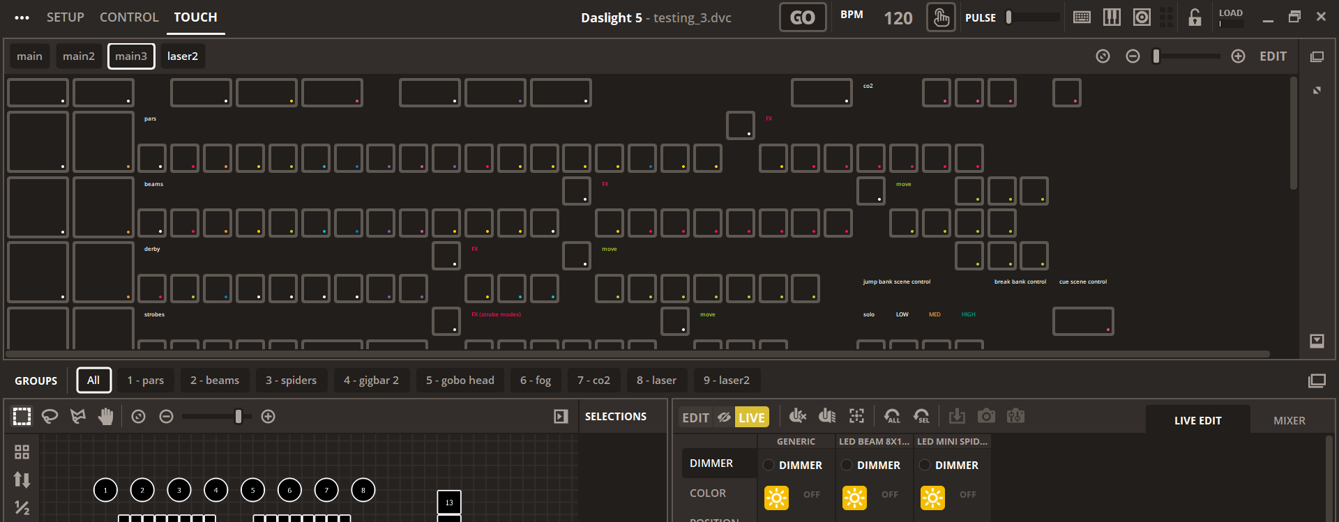1339x522 pixels.
Task: Click the up-down arrows order icon
Action: [x=22, y=479]
